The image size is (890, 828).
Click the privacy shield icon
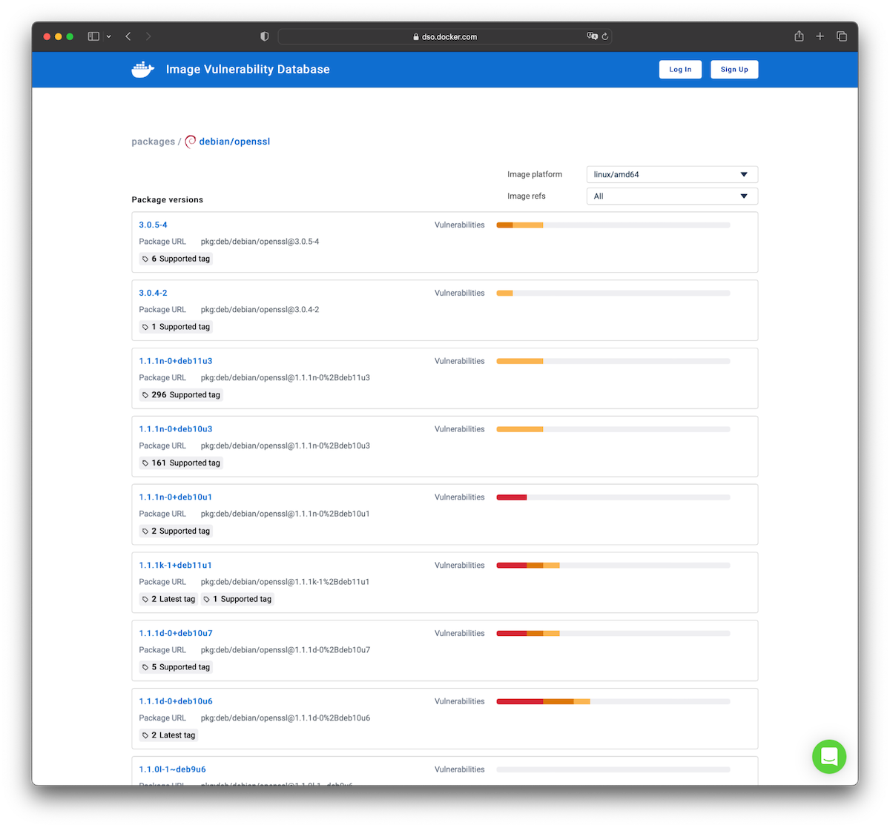pos(265,36)
